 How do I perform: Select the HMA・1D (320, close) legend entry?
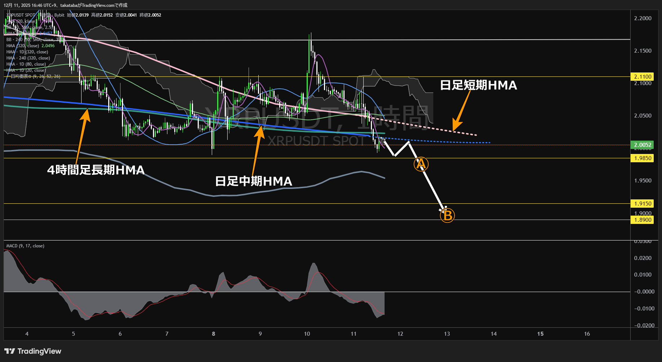tap(27, 52)
